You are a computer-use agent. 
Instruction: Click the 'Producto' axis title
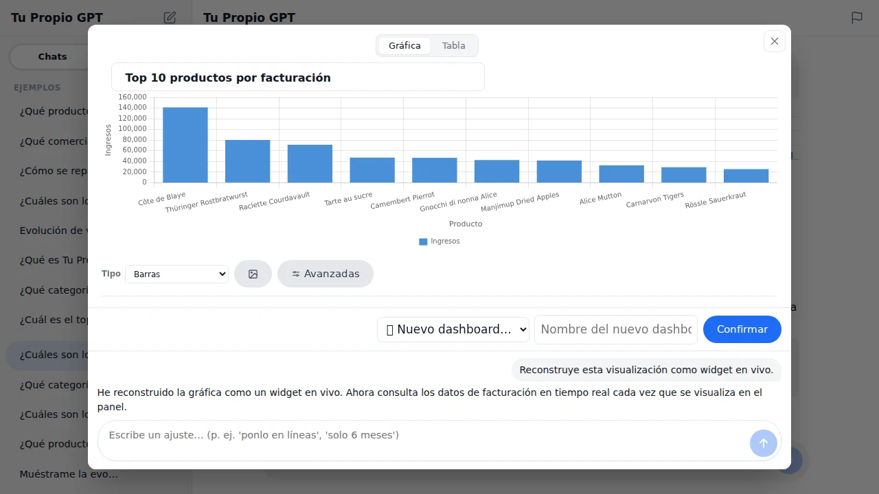click(x=466, y=224)
